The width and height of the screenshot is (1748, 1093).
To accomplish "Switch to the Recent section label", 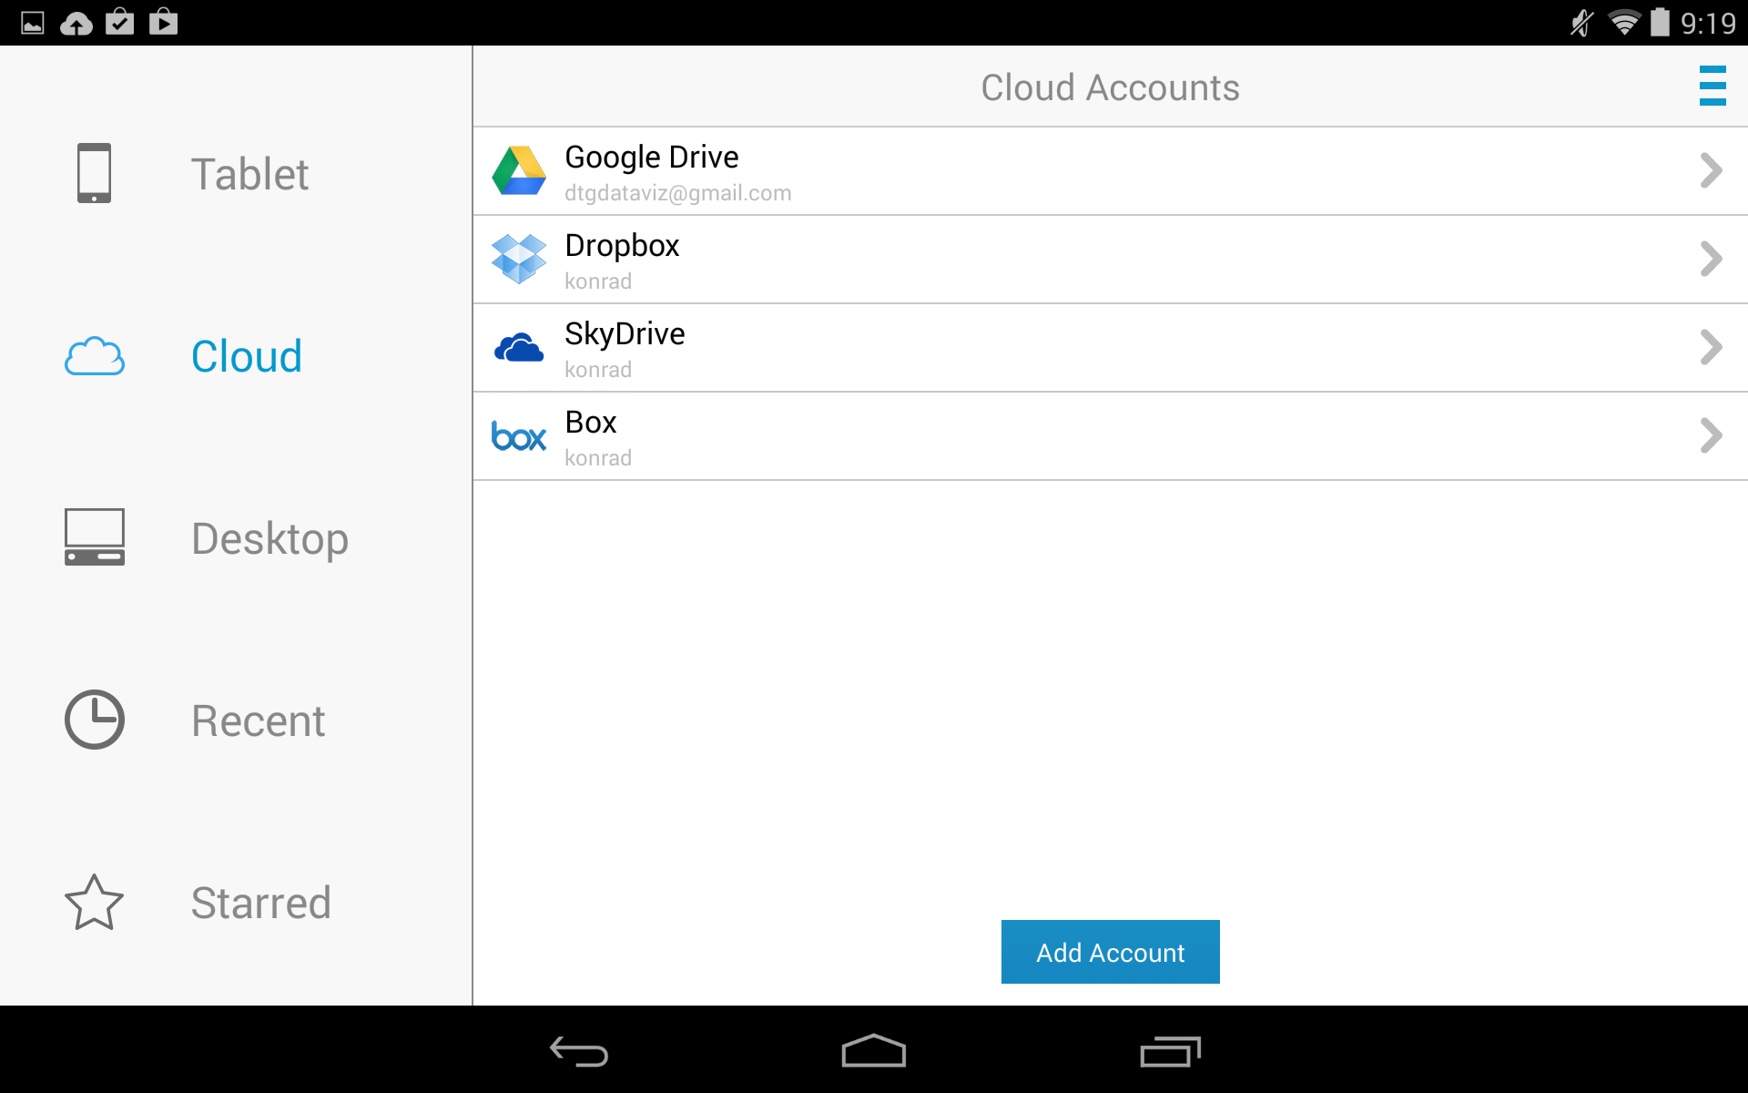I will [x=258, y=720].
